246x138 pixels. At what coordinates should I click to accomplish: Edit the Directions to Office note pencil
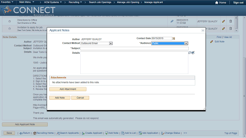[224, 21]
